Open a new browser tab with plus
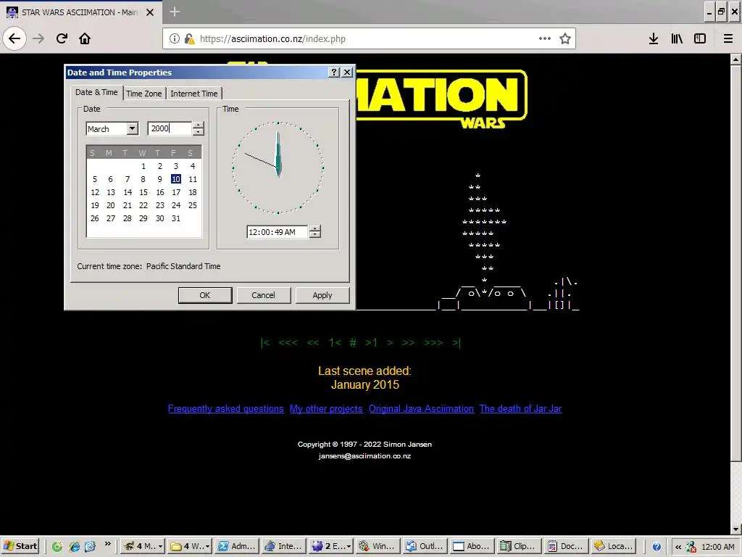Viewport: 742px width, 557px height. (175, 12)
